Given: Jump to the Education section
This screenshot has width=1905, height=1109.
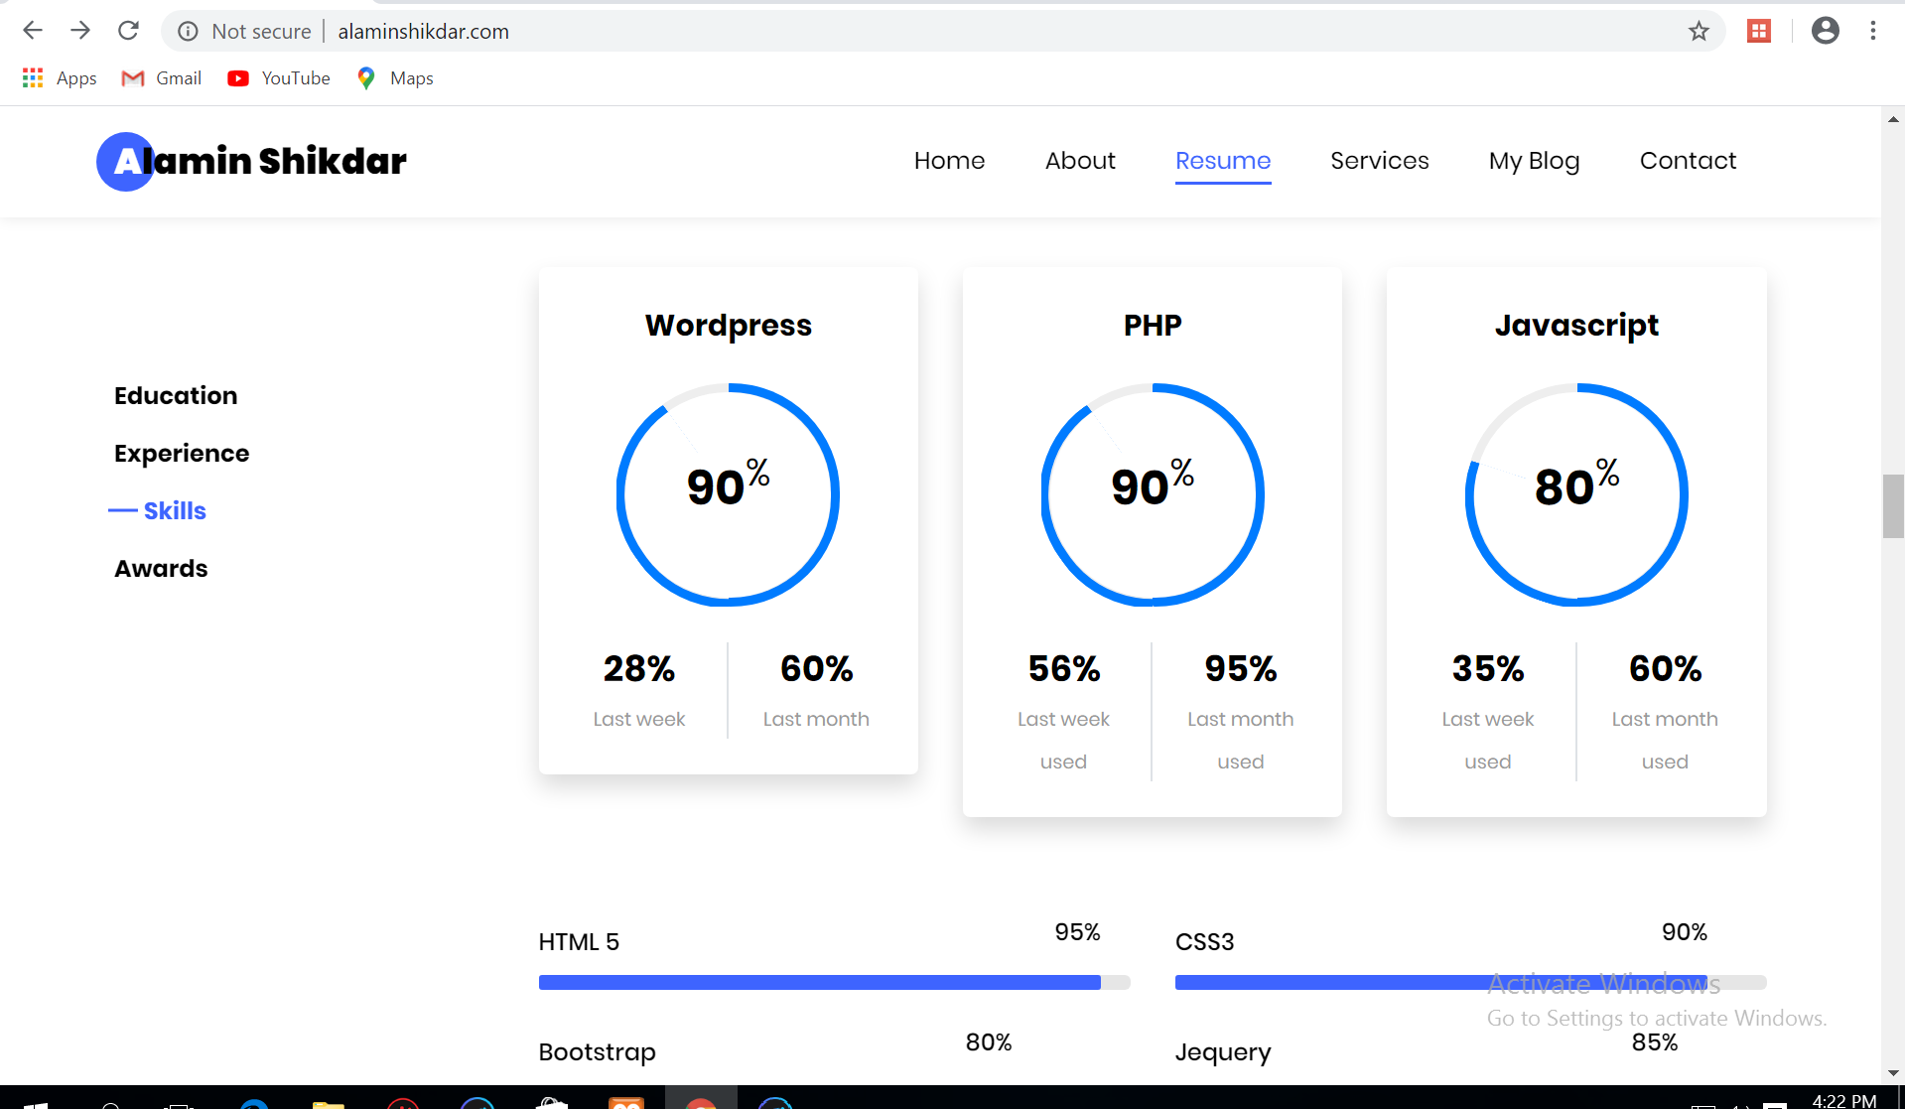Looking at the screenshot, I should 176,395.
